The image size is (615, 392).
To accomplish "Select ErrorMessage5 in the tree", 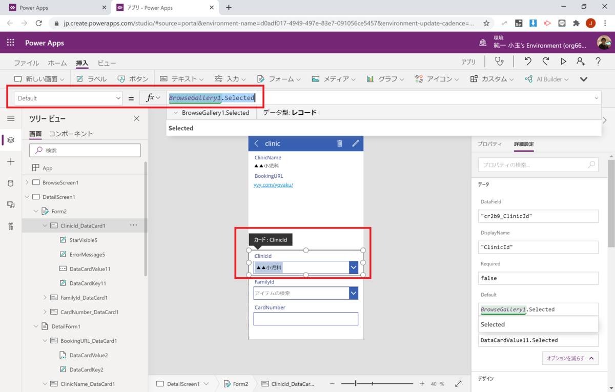I will [87, 254].
